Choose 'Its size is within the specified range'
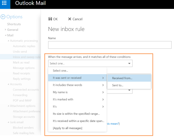Viewport: 174px width, 137px height. tap(76, 114)
